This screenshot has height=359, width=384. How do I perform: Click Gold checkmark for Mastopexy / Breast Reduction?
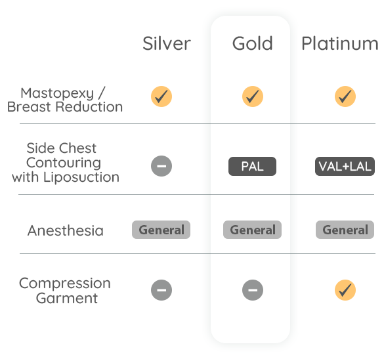pyautogui.click(x=253, y=96)
